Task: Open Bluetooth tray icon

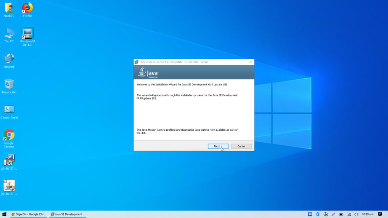Action: pyautogui.click(x=318, y=214)
